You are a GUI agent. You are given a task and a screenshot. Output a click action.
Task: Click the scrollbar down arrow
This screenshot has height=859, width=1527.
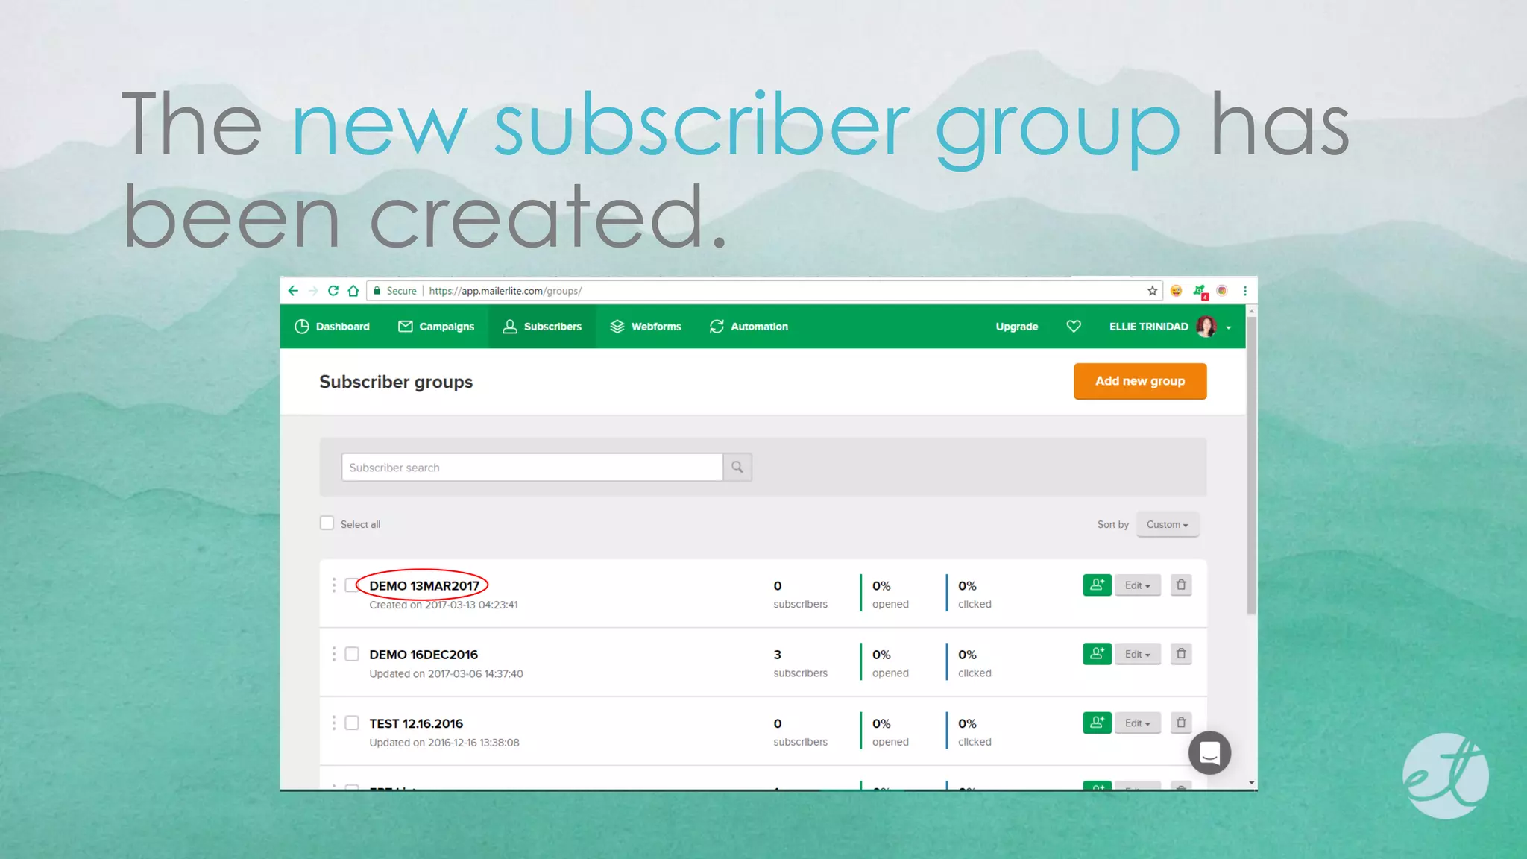(1252, 783)
